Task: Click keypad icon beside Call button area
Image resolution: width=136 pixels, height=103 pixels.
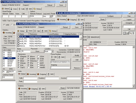Action: (124, 33)
